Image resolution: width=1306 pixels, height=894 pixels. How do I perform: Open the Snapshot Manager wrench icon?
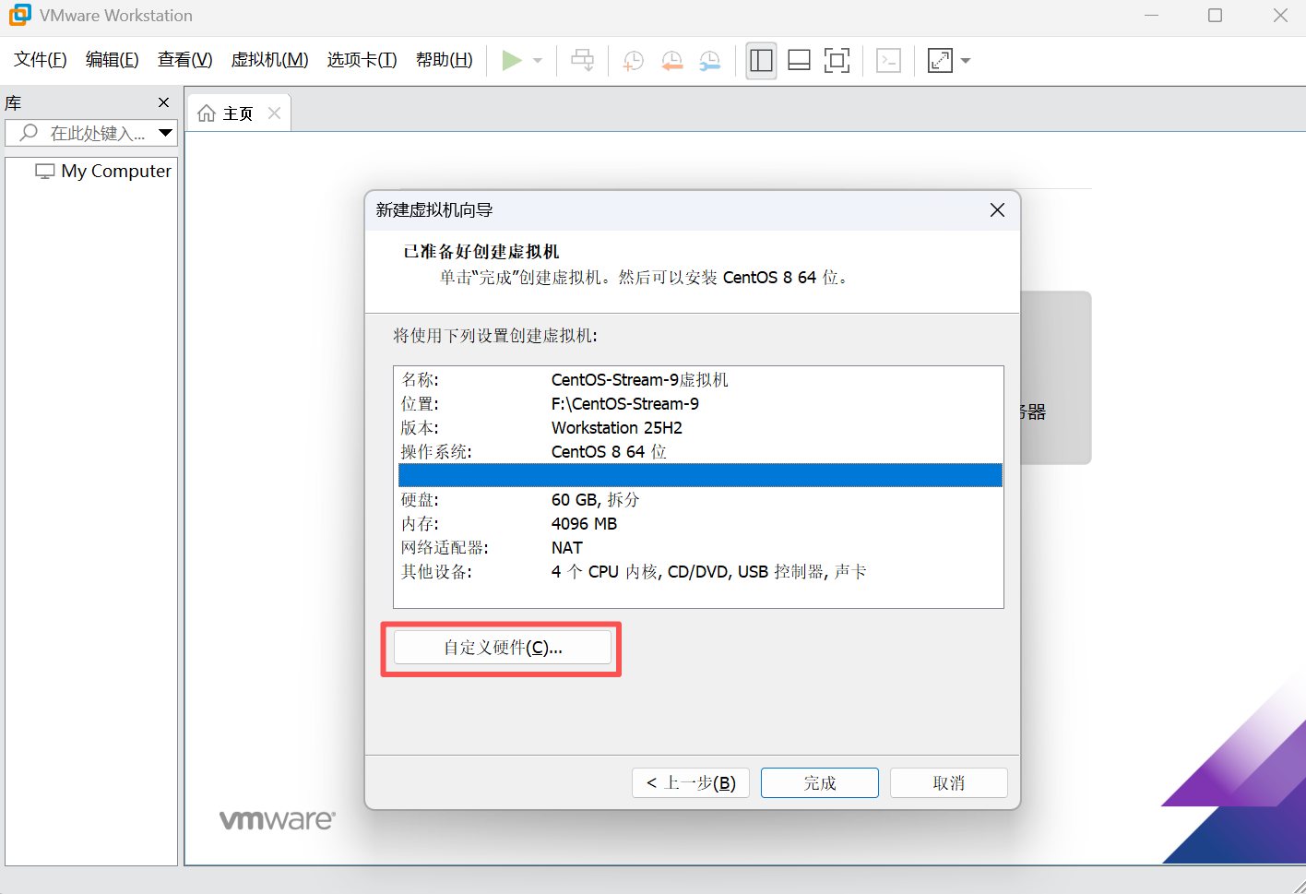(x=710, y=61)
